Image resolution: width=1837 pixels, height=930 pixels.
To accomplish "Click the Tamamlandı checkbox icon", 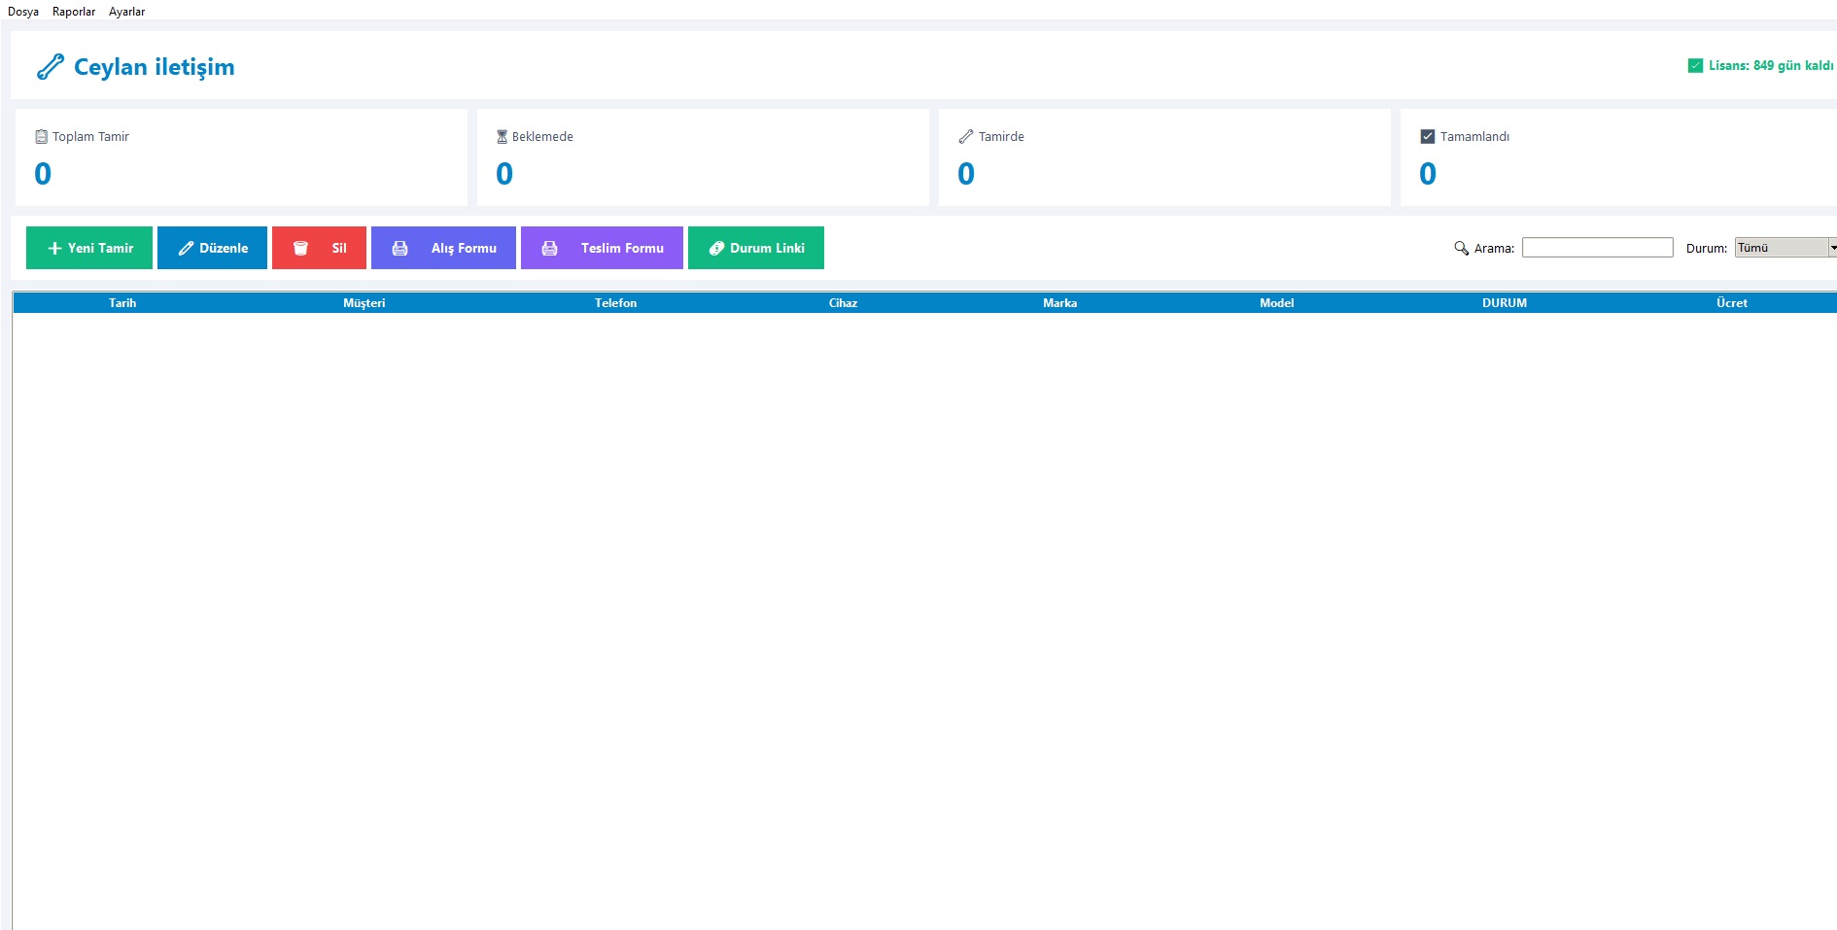I will pos(1427,137).
